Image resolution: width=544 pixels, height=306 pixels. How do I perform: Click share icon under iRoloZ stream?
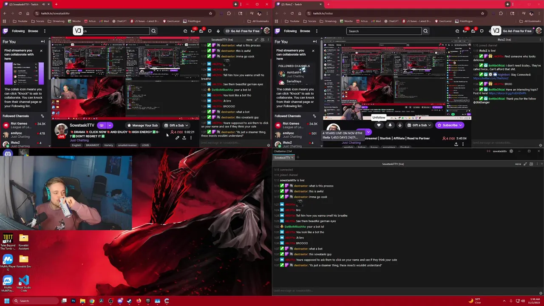coord(456,144)
